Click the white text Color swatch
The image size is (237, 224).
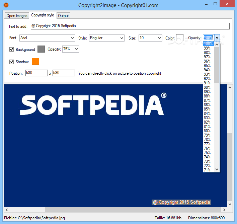pos(180,38)
